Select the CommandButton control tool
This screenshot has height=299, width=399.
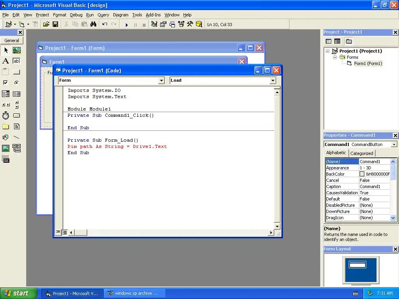click(16, 72)
